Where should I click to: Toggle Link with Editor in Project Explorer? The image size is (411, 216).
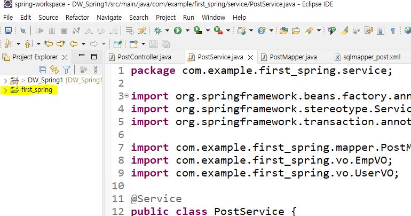(54, 70)
